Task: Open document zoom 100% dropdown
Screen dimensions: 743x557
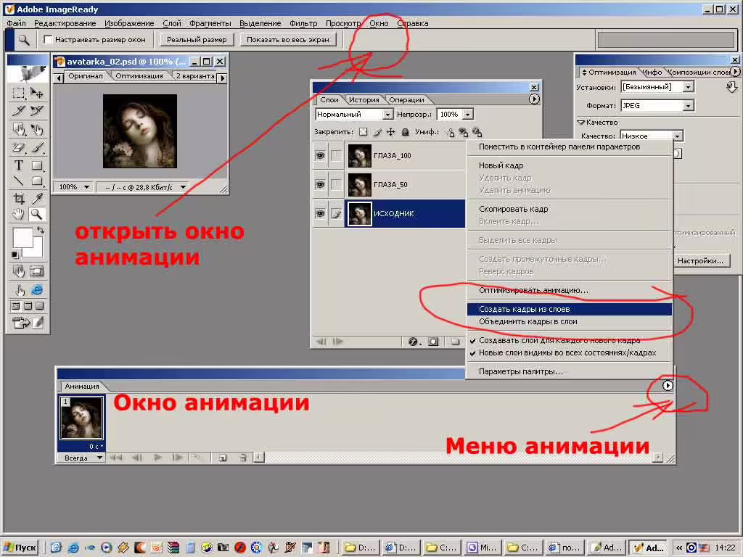Action: click(86, 187)
